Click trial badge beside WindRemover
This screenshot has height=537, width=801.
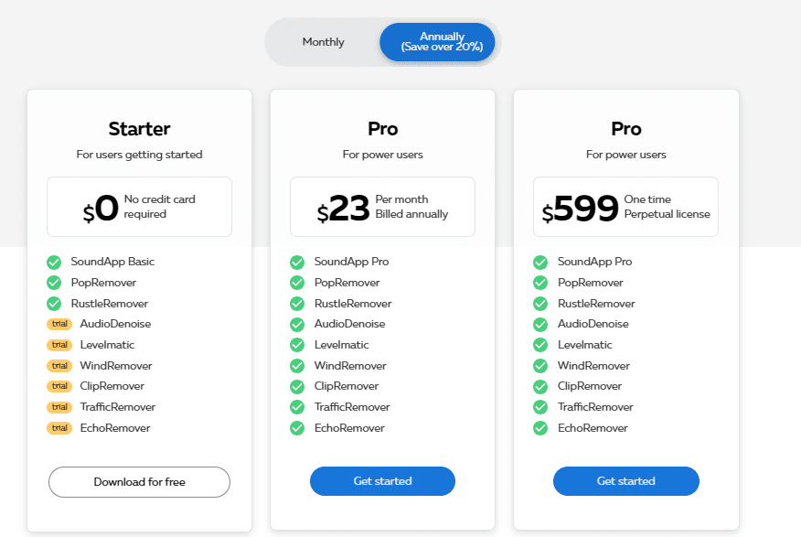point(59,366)
